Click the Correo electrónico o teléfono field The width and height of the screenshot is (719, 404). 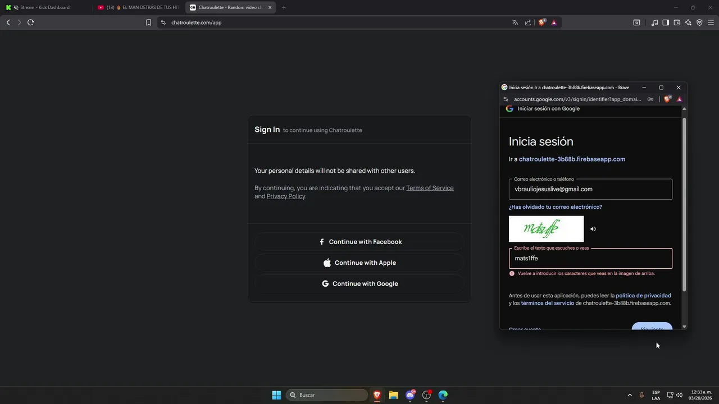pos(590,189)
